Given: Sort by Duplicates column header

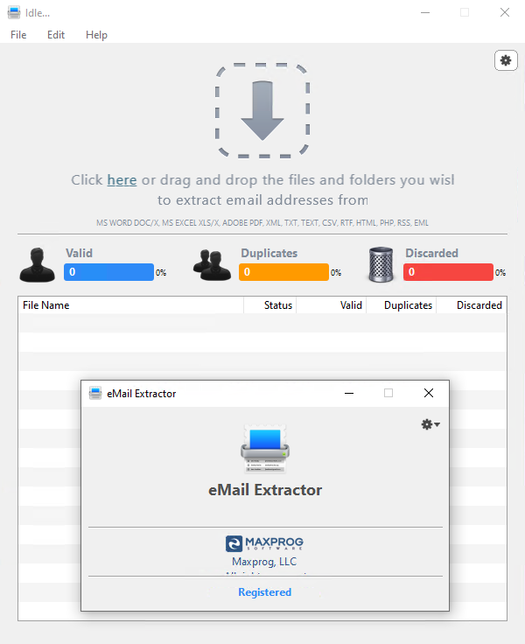Looking at the screenshot, I should coord(402,305).
